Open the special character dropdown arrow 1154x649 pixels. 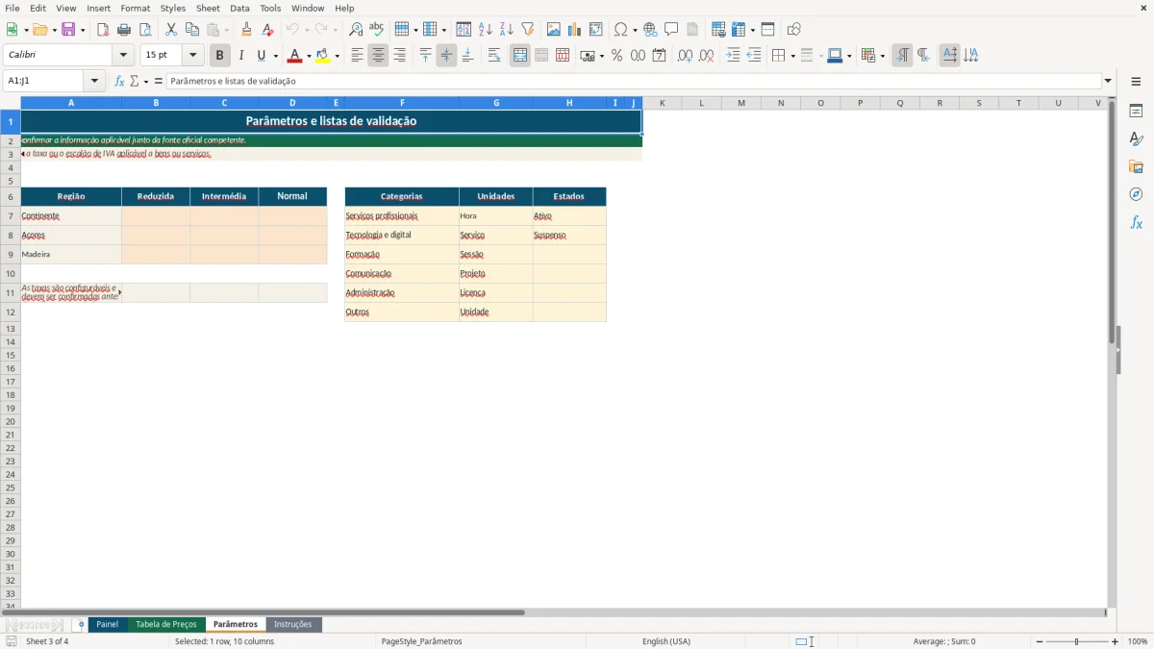pyautogui.click(x=636, y=30)
